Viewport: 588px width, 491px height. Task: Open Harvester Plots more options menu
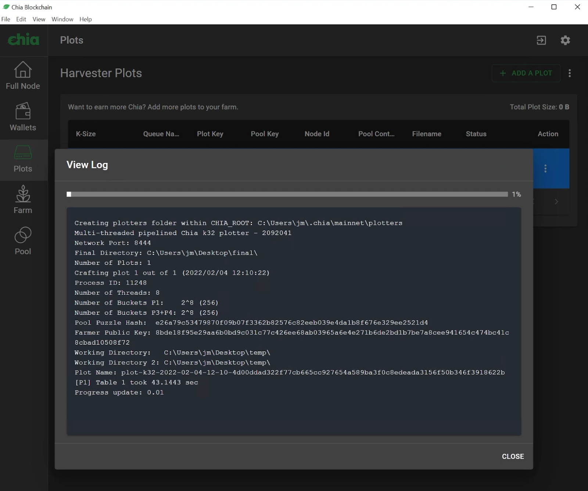[570, 73]
